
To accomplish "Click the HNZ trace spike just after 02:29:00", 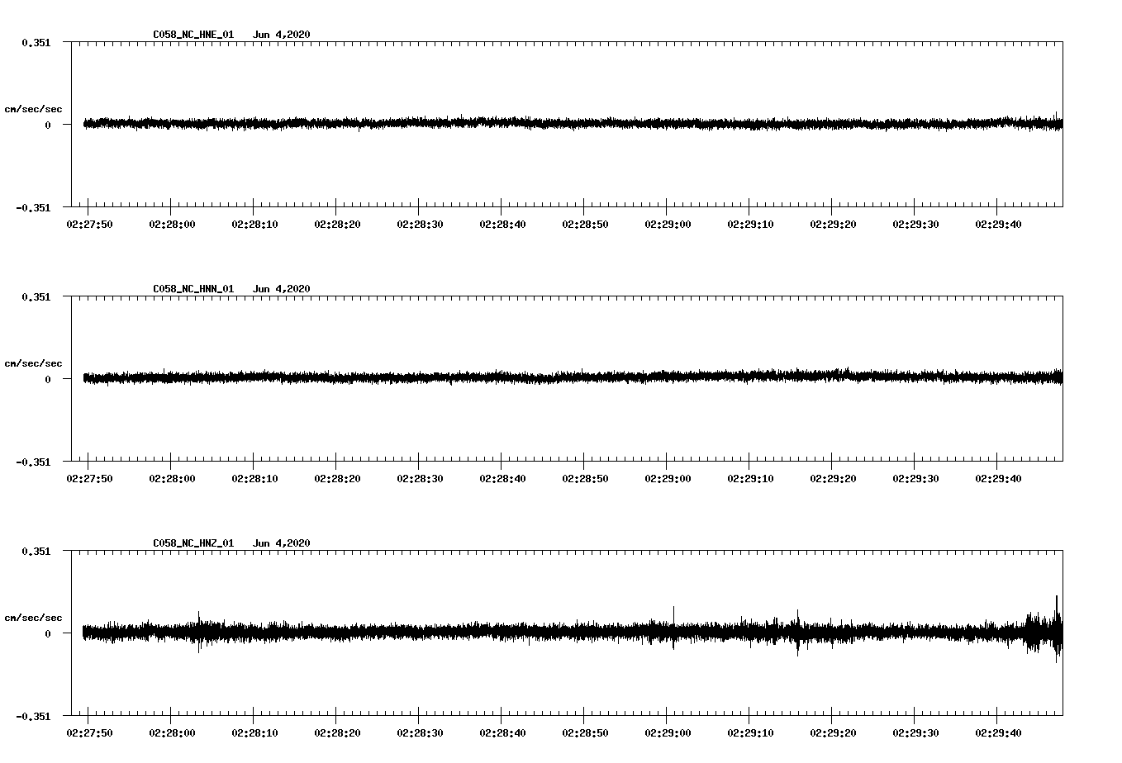I will [673, 628].
